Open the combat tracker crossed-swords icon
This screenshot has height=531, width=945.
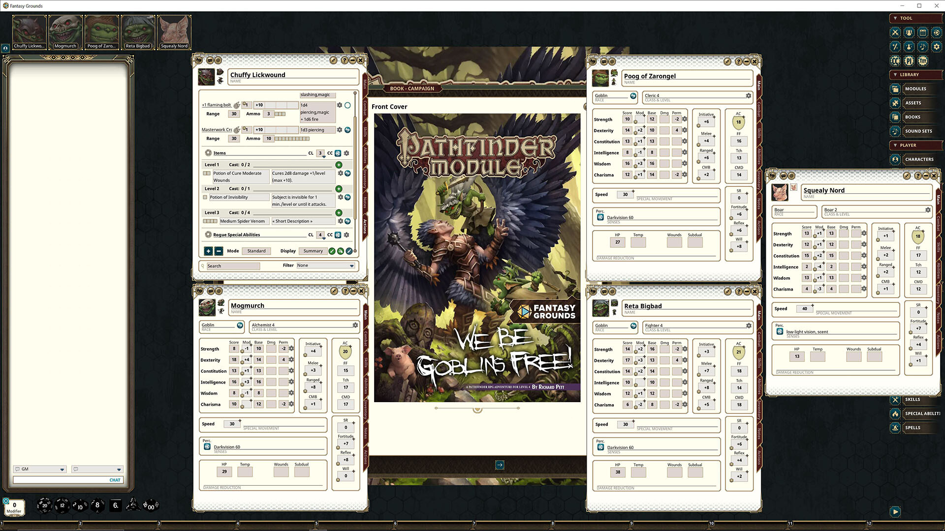[895, 32]
